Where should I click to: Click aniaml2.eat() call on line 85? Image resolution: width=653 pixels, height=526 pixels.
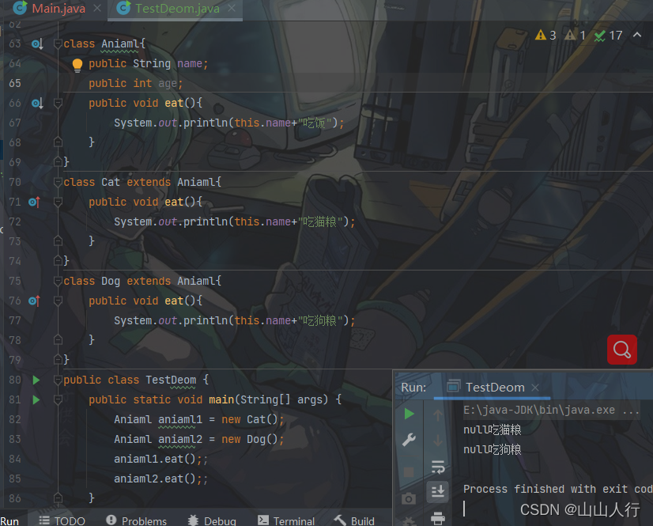click(155, 479)
